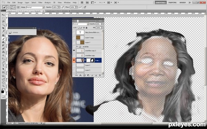Select the Pen tool
Screen dimensions: 207x129
3,62
